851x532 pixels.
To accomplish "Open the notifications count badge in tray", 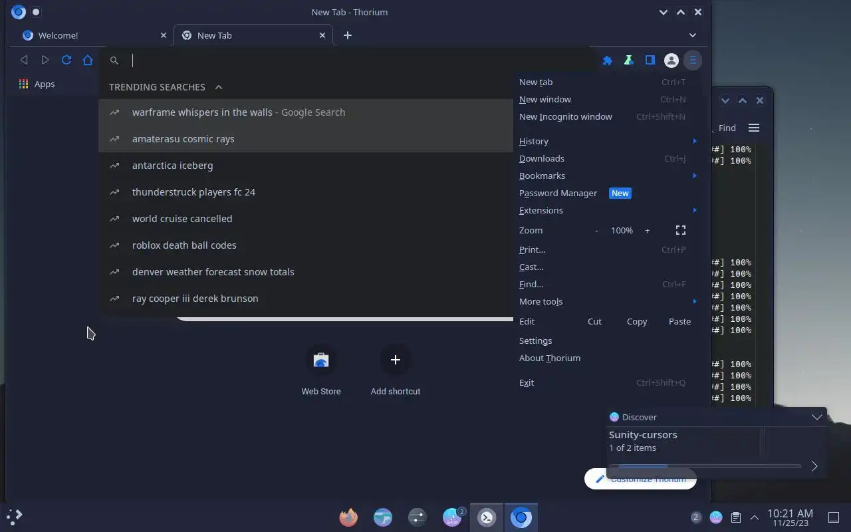I will coord(696,517).
